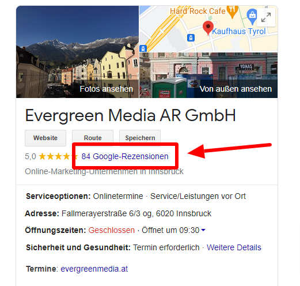Save the business with Speichern
This screenshot has width=300, height=286.
click(x=140, y=138)
